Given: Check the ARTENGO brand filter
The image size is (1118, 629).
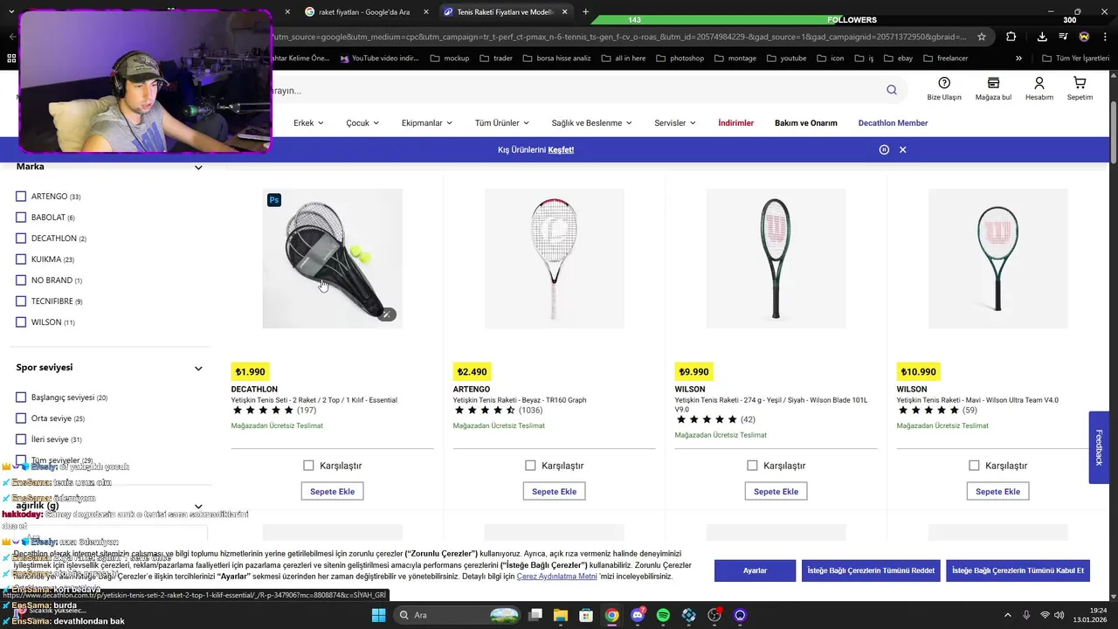Looking at the screenshot, I should [x=21, y=197].
